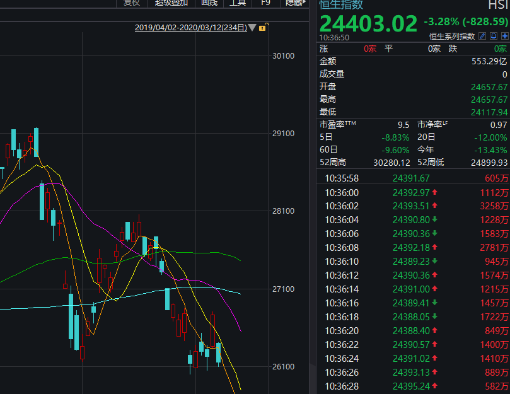The image size is (510, 394).
Task: Click the 最低 value 24117.94
Action: pos(489,112)
